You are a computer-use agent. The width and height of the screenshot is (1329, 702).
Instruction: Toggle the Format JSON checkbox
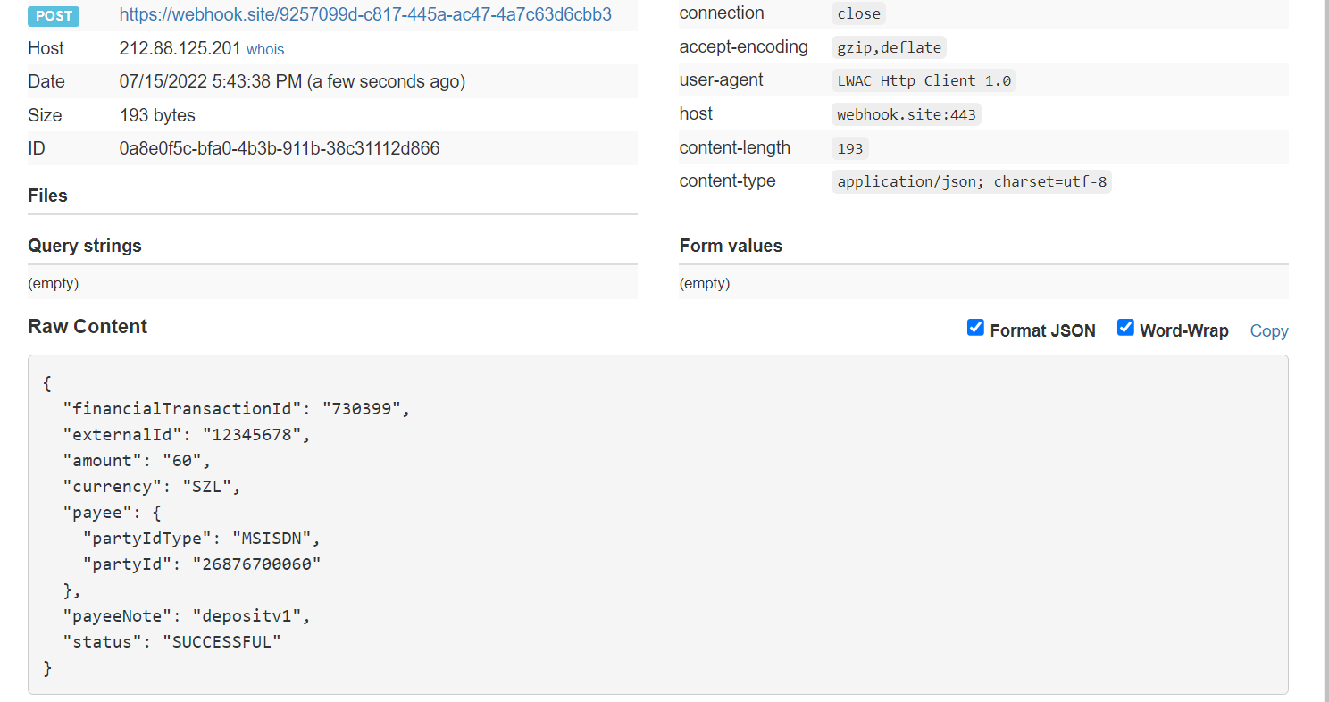pyautogui.click(x=975, y=328)
